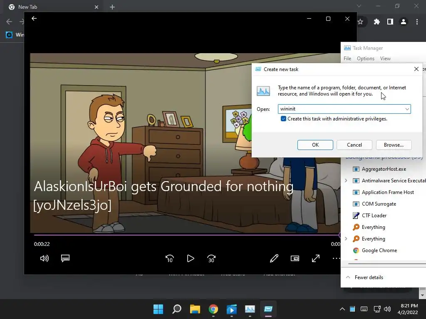426x319 pixels.
Task: Open taskbar Search
Action: pyautogui.click(x=176, y=309)
